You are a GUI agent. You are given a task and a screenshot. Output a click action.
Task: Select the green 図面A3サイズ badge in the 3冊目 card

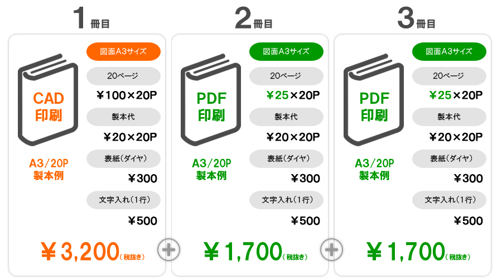click(449, 51)
